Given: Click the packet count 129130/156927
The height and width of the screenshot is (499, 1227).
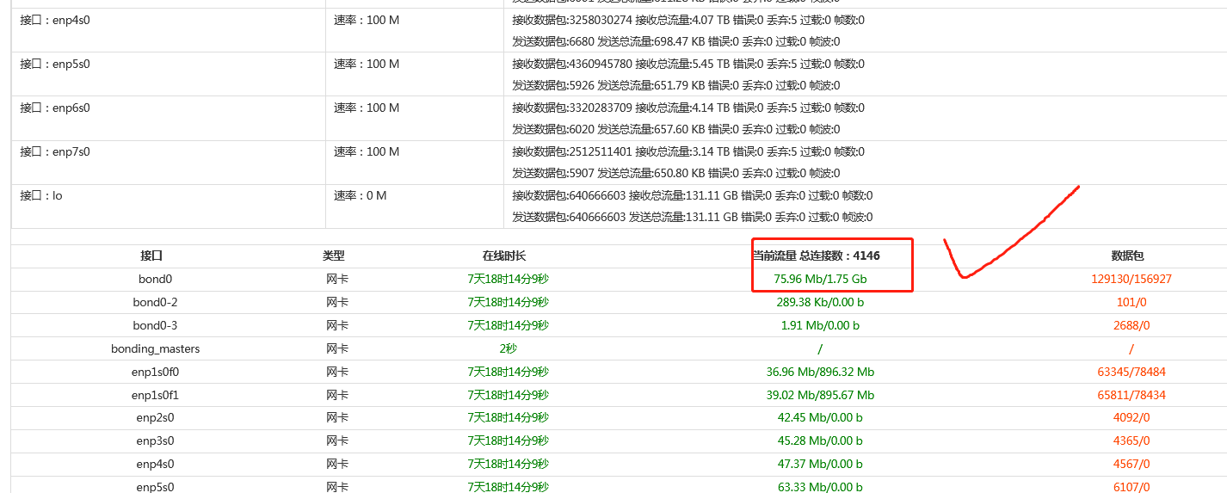Looking at the screenshot, I should pos(1131,280).
